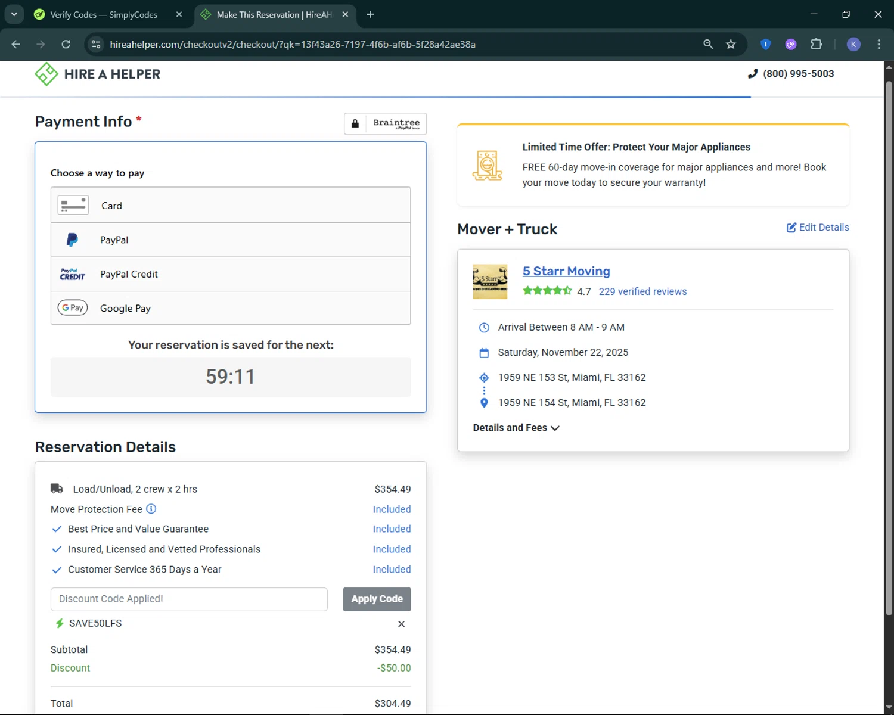Image resolution: width=894 pixels, height=715 pixels.
Task: Open Chrome three-dot menu
Action: (x=879, y=44)
